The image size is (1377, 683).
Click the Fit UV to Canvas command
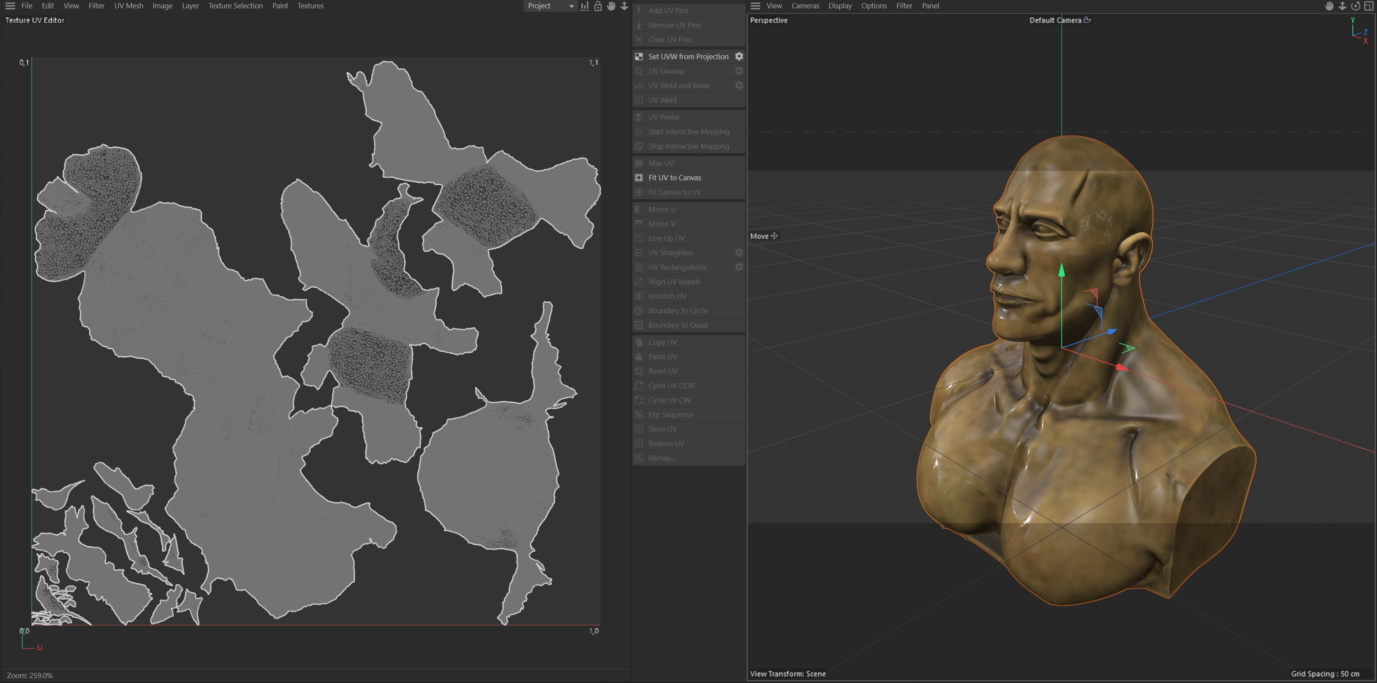[x=675, y=178]
